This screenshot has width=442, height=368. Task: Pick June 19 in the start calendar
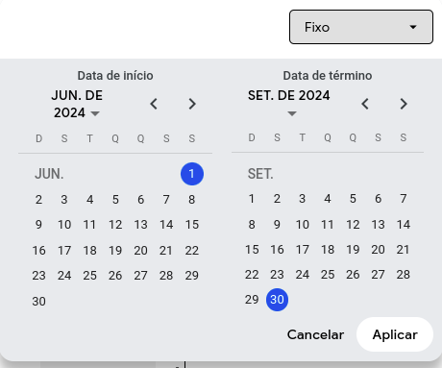[115, 250]
